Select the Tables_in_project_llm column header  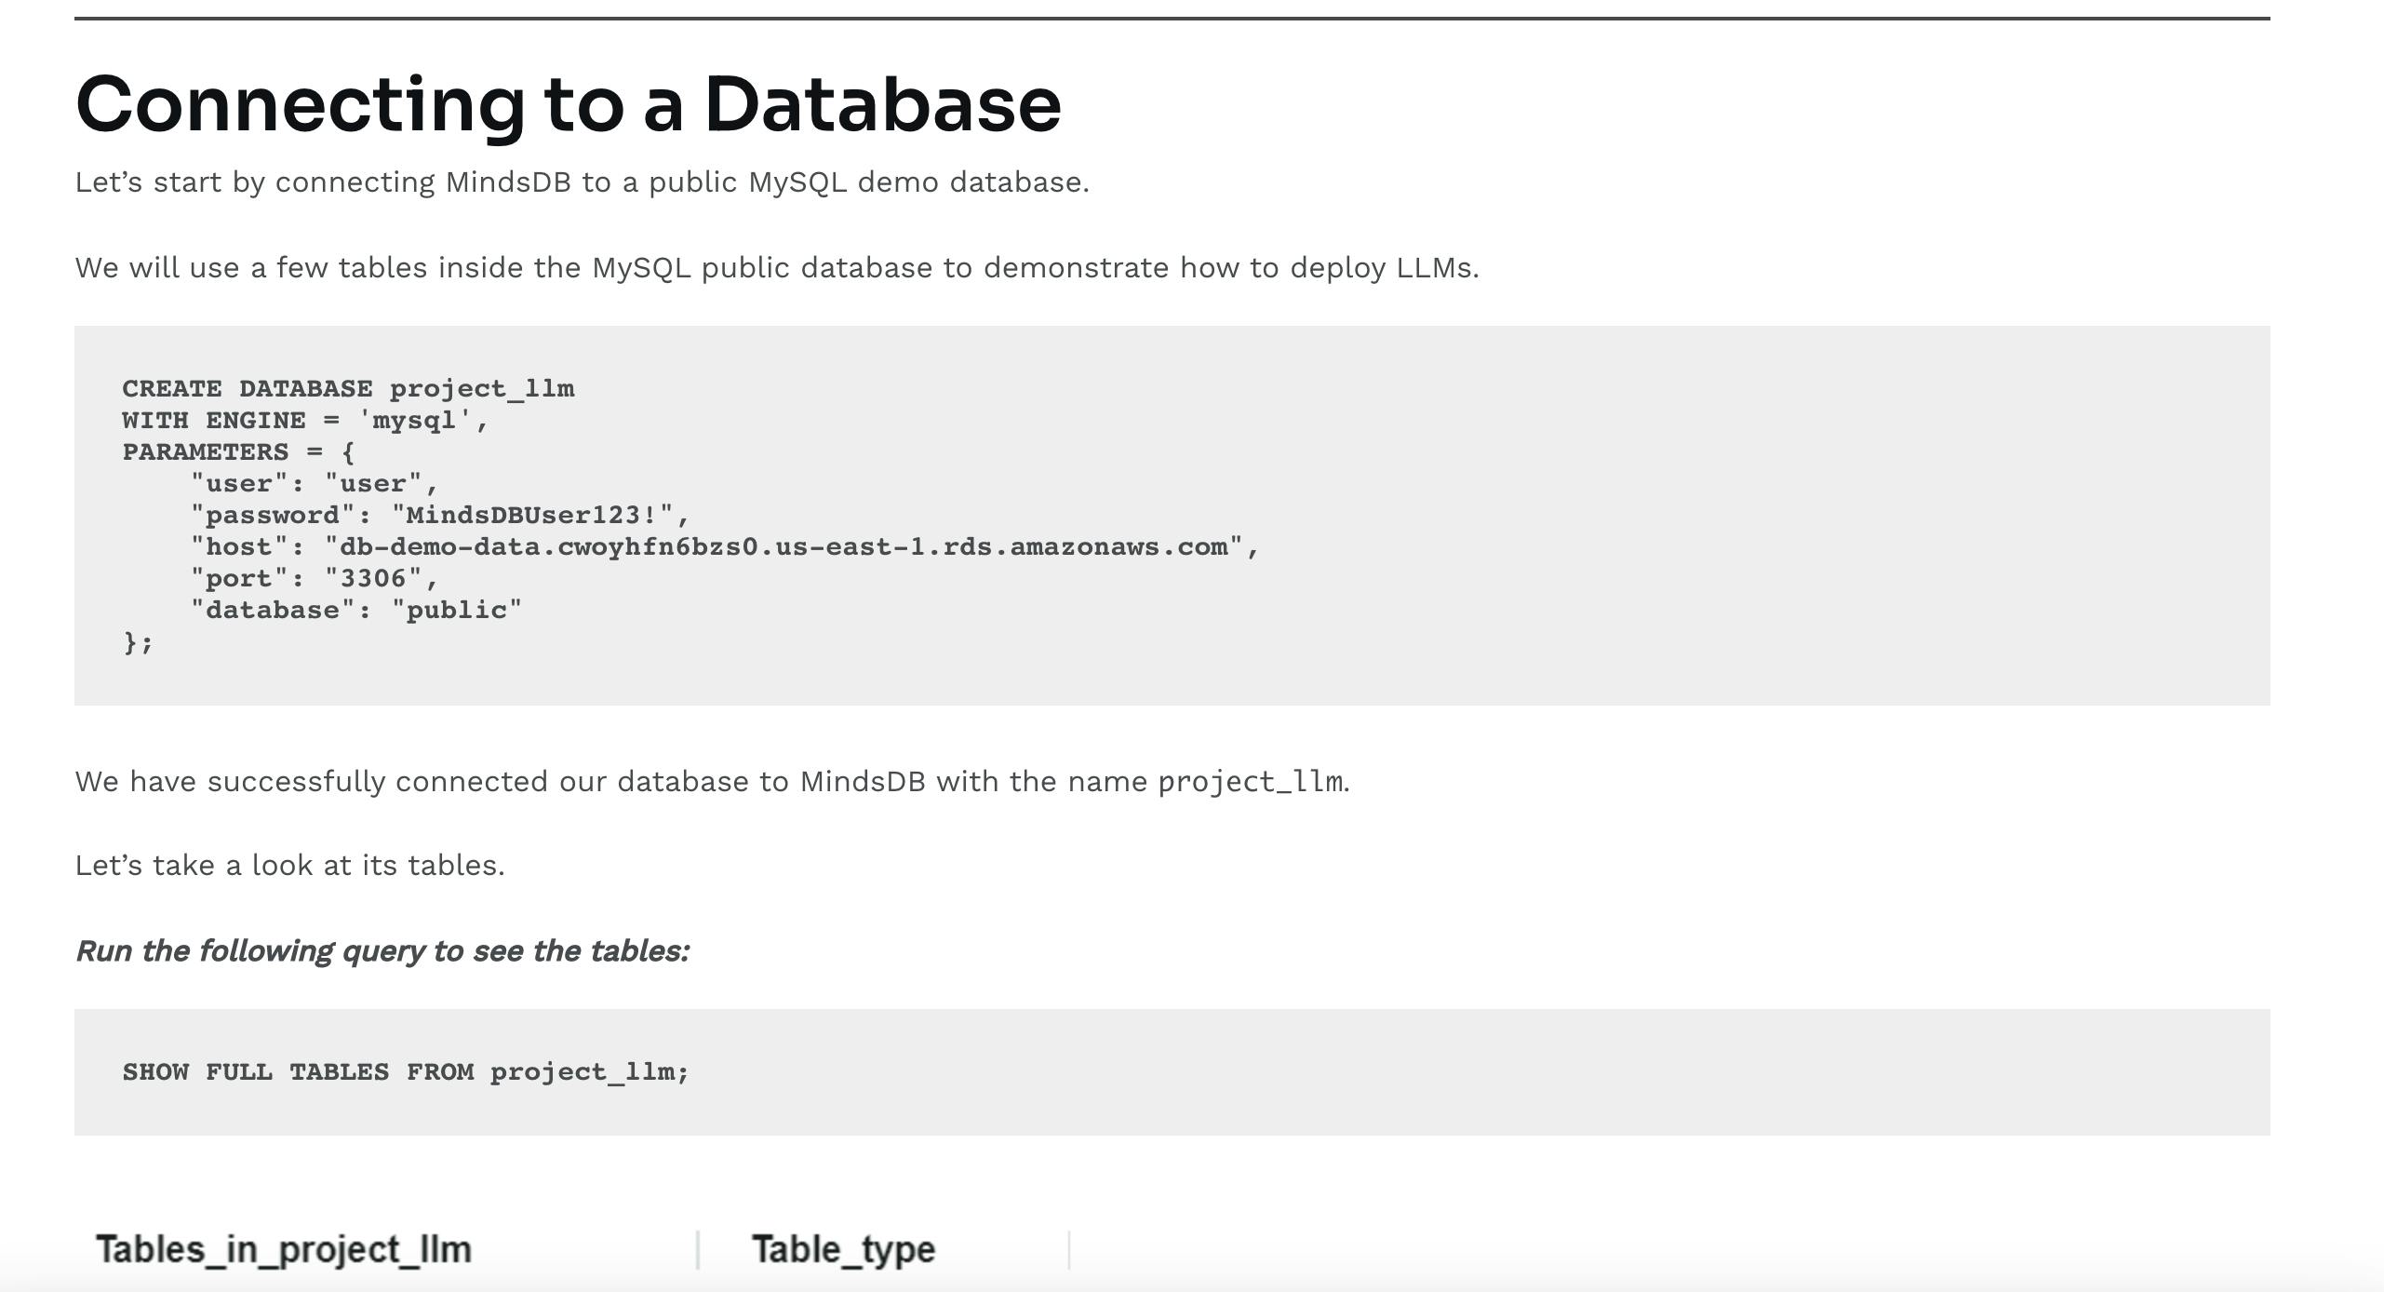tap(284, 1249)
